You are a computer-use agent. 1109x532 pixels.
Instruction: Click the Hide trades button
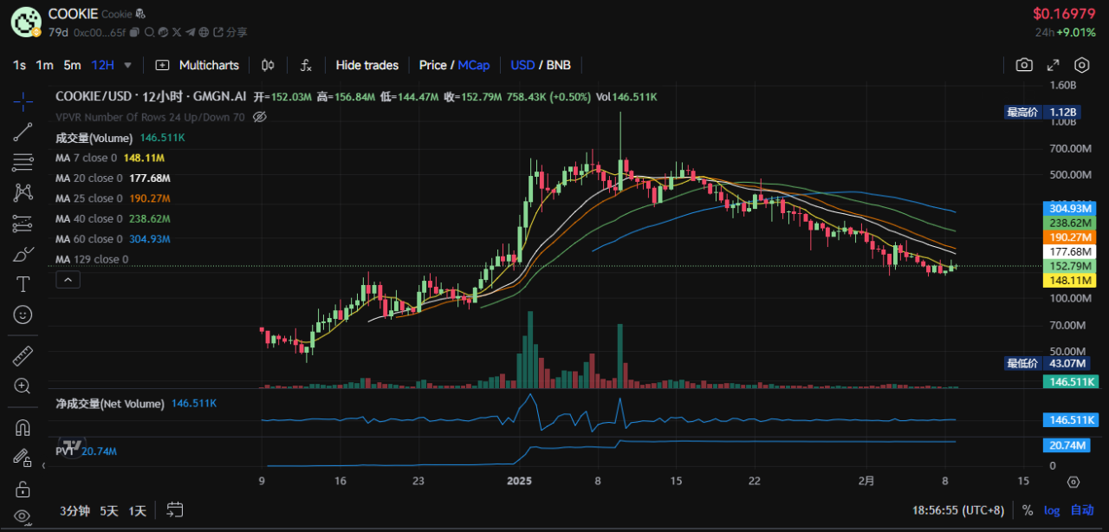point(366,65)
